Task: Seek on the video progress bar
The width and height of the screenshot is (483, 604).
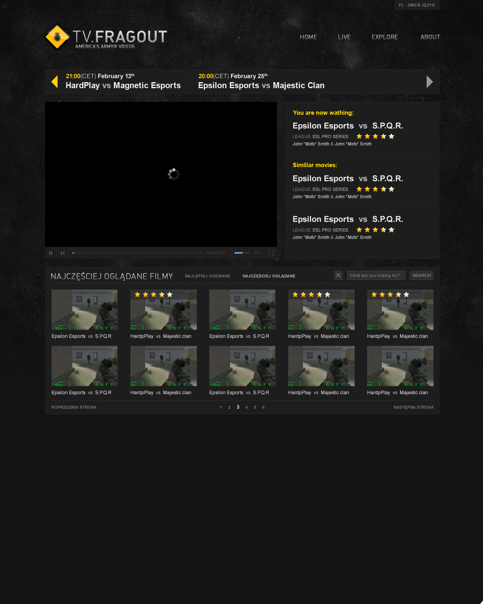Action: [x=137, y=253]
